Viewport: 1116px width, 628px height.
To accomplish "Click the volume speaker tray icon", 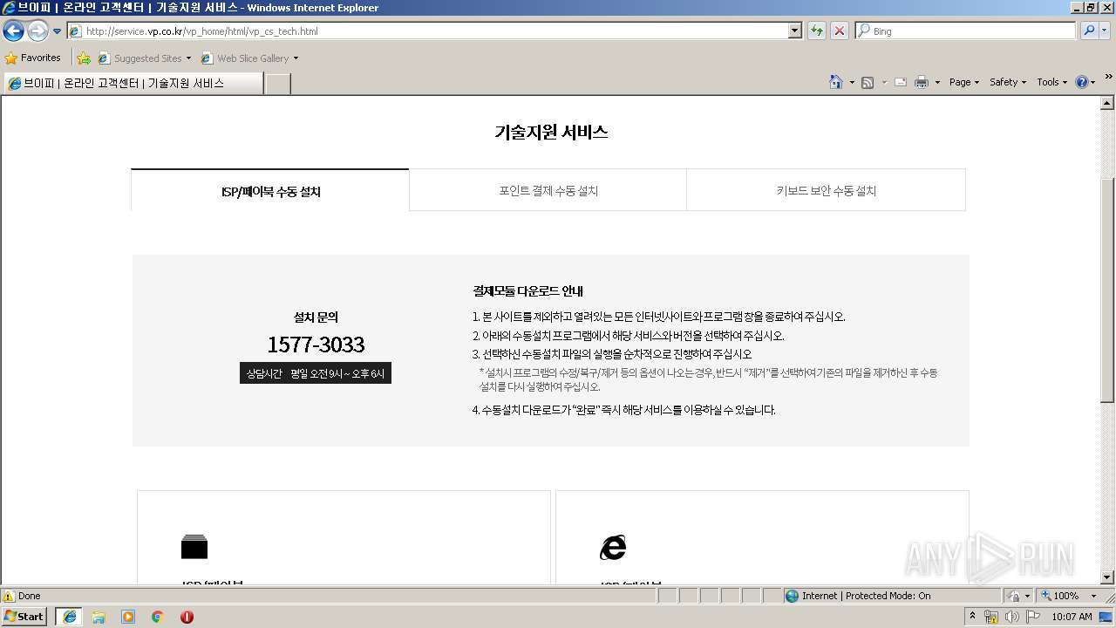I will [x=1011, y=617].
